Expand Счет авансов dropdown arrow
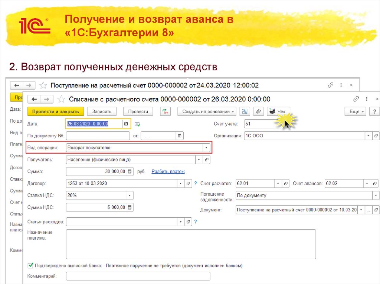Screen dimensions: 380x284 [x=367, y=183]
